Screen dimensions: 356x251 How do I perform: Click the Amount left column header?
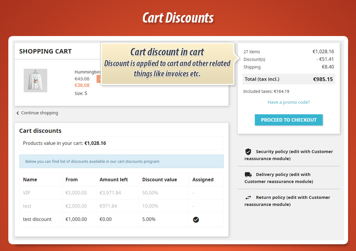pyautogui.click(x=114, y=179)
